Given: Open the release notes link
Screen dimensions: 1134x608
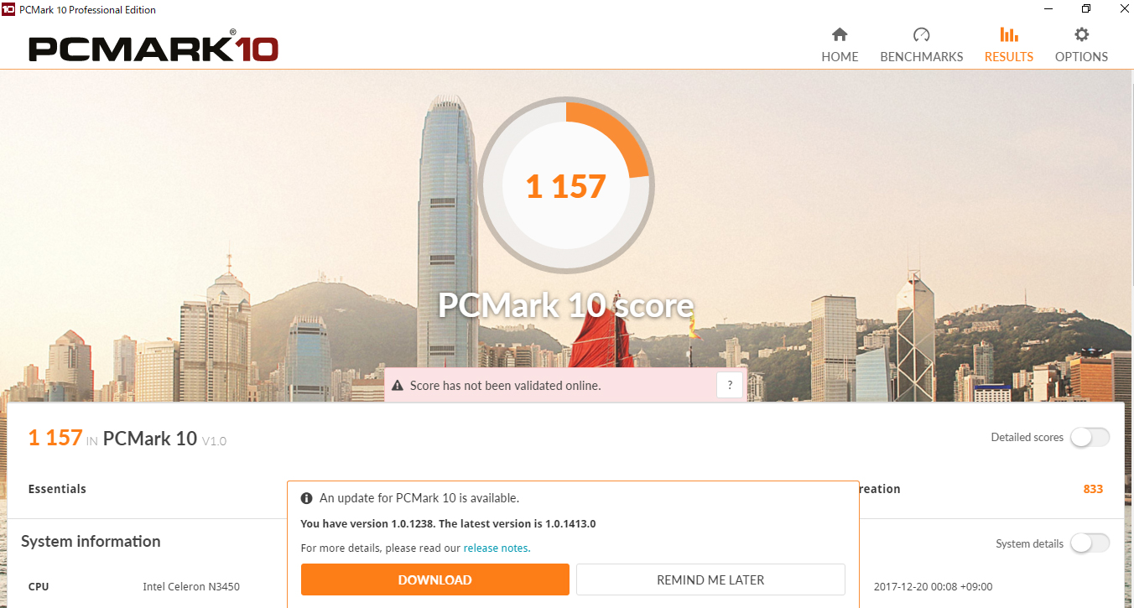Looking at the screenshot, I should (497, 548).
